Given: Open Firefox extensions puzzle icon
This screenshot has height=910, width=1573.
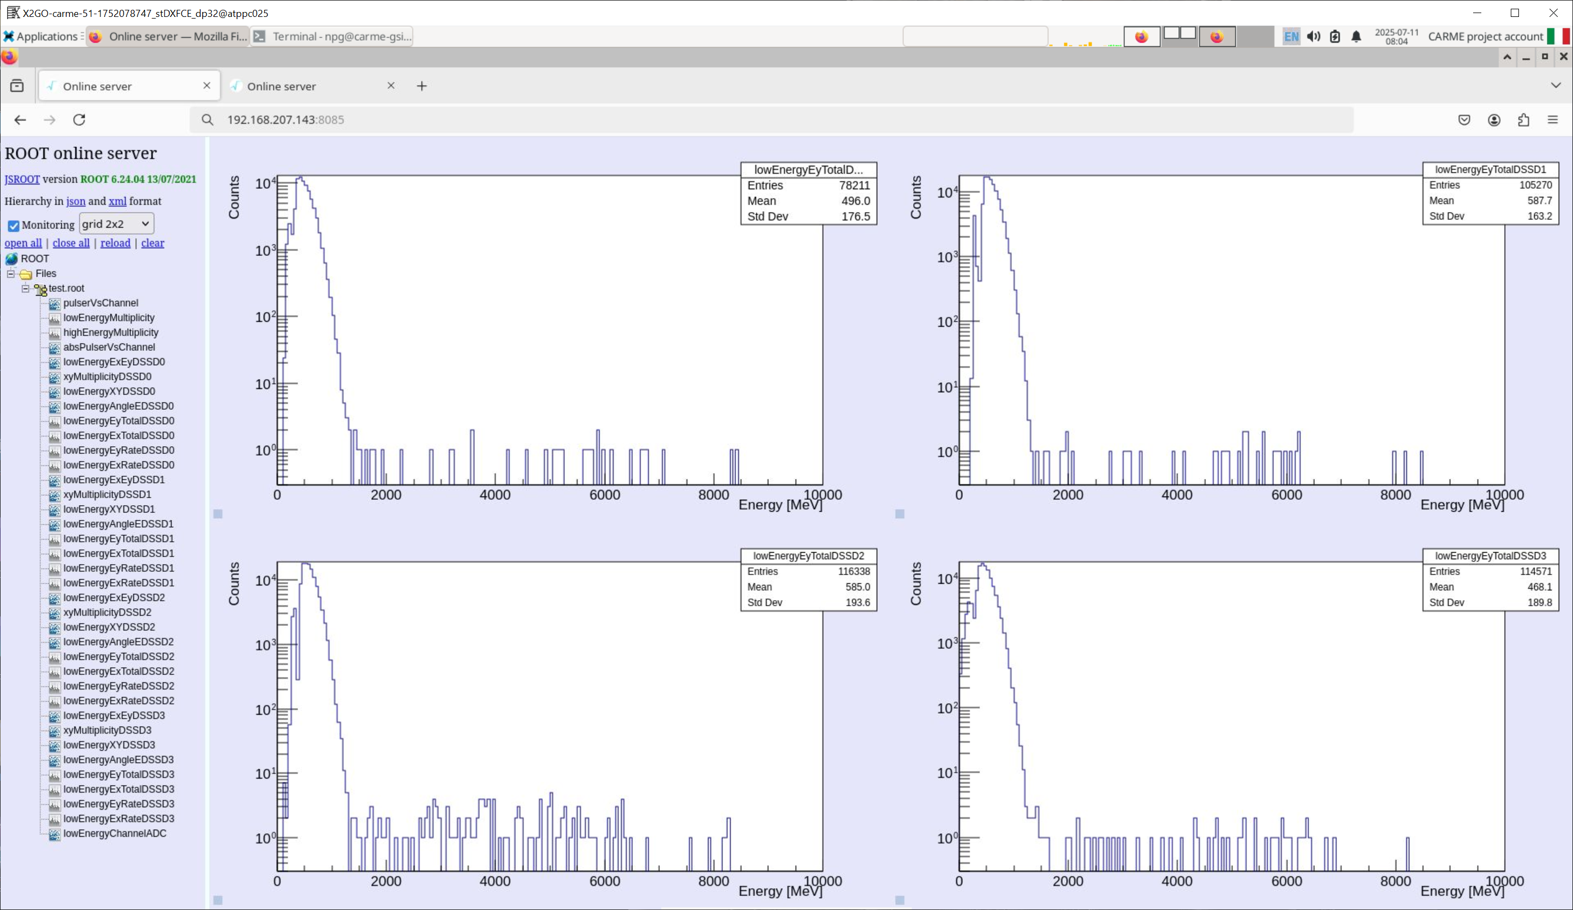Looking at the screenshot, I should pos(1523,120).
